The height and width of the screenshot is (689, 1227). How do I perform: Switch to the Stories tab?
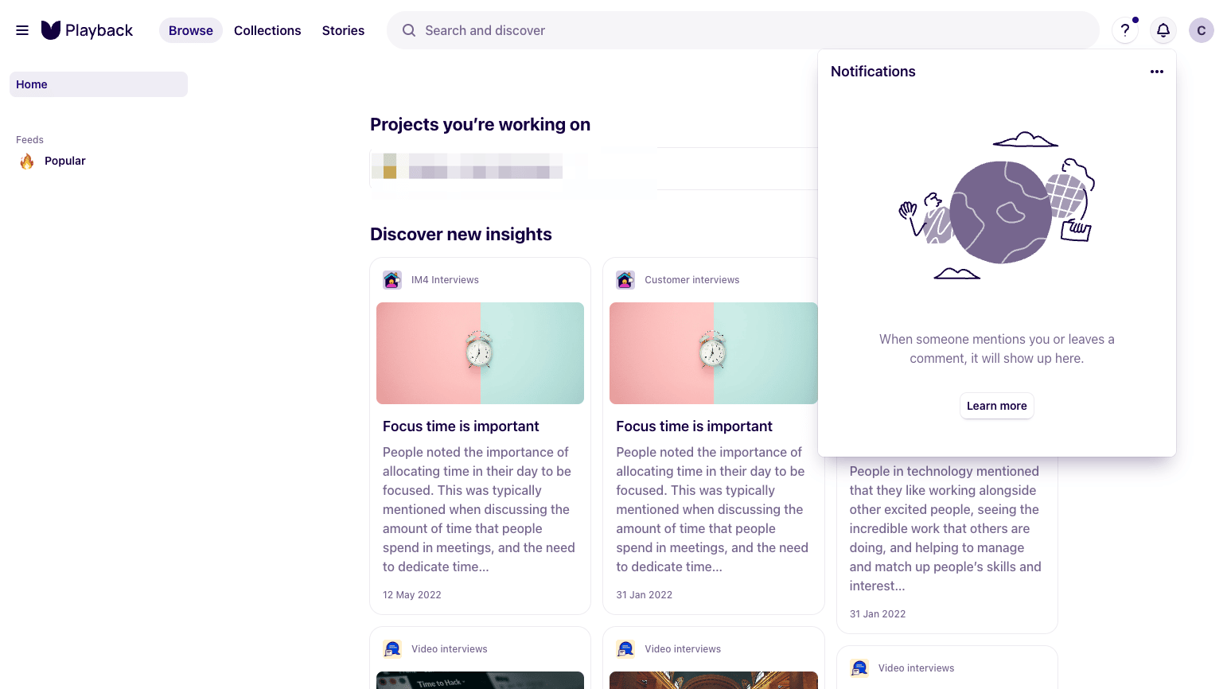point(343,30)
